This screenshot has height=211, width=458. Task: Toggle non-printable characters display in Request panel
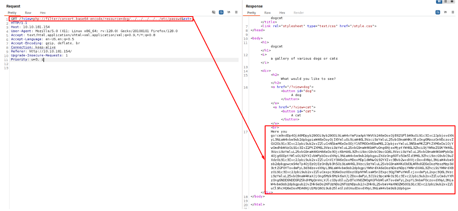[x=214, y=12]
